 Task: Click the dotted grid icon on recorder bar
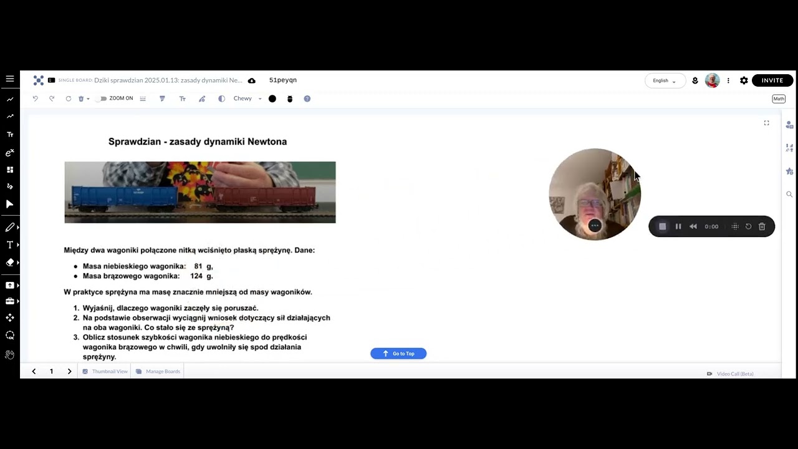[x=735, y=226]
